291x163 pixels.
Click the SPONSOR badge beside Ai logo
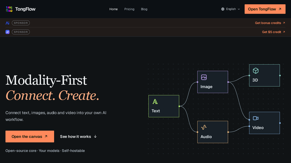(21, 23)
